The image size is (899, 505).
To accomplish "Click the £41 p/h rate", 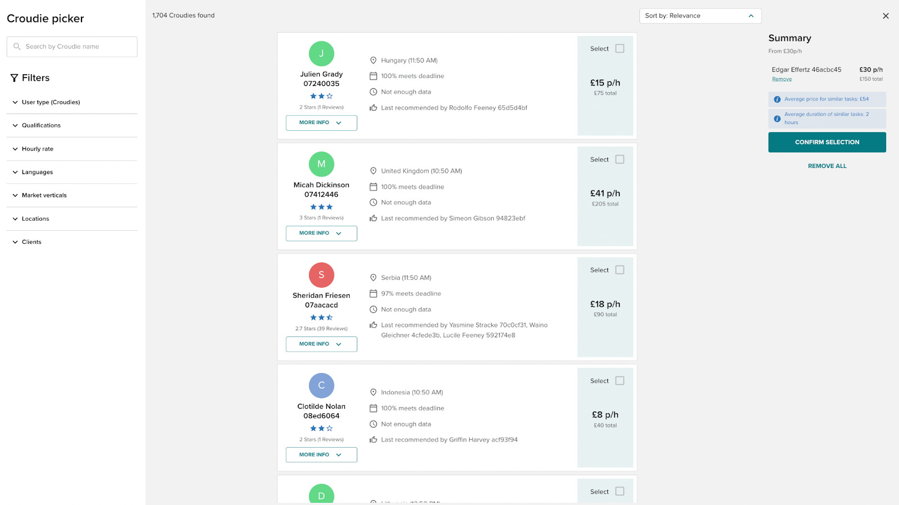I will pos(605,193).
